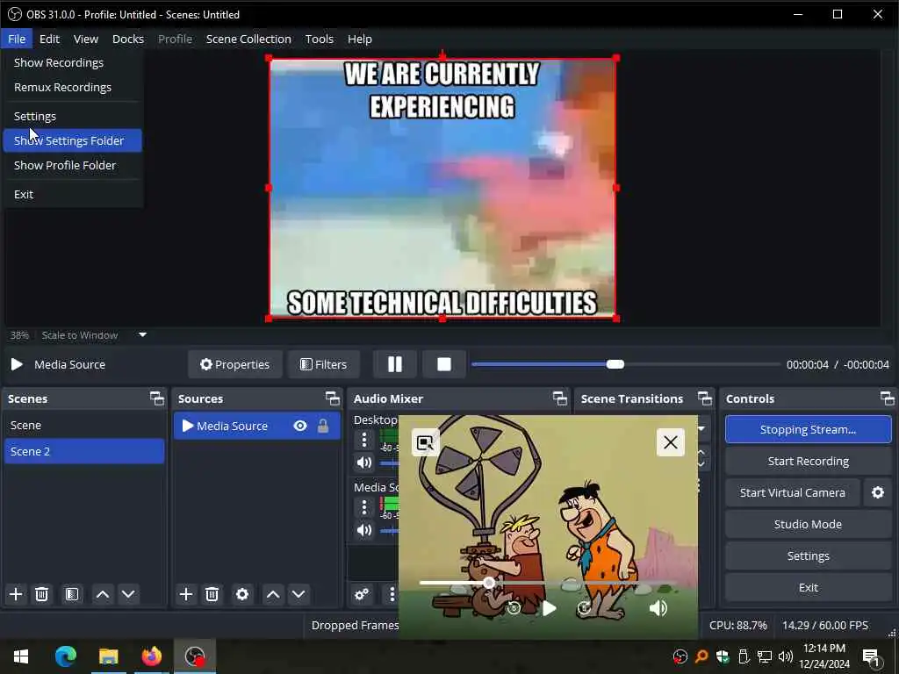Click the media source seek slider handle
This screenshot has width=899, height=674.
(615, 364)
